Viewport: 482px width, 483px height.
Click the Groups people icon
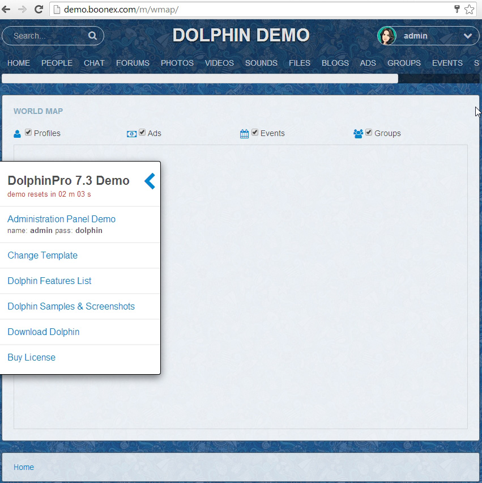(x=358, y=134)
